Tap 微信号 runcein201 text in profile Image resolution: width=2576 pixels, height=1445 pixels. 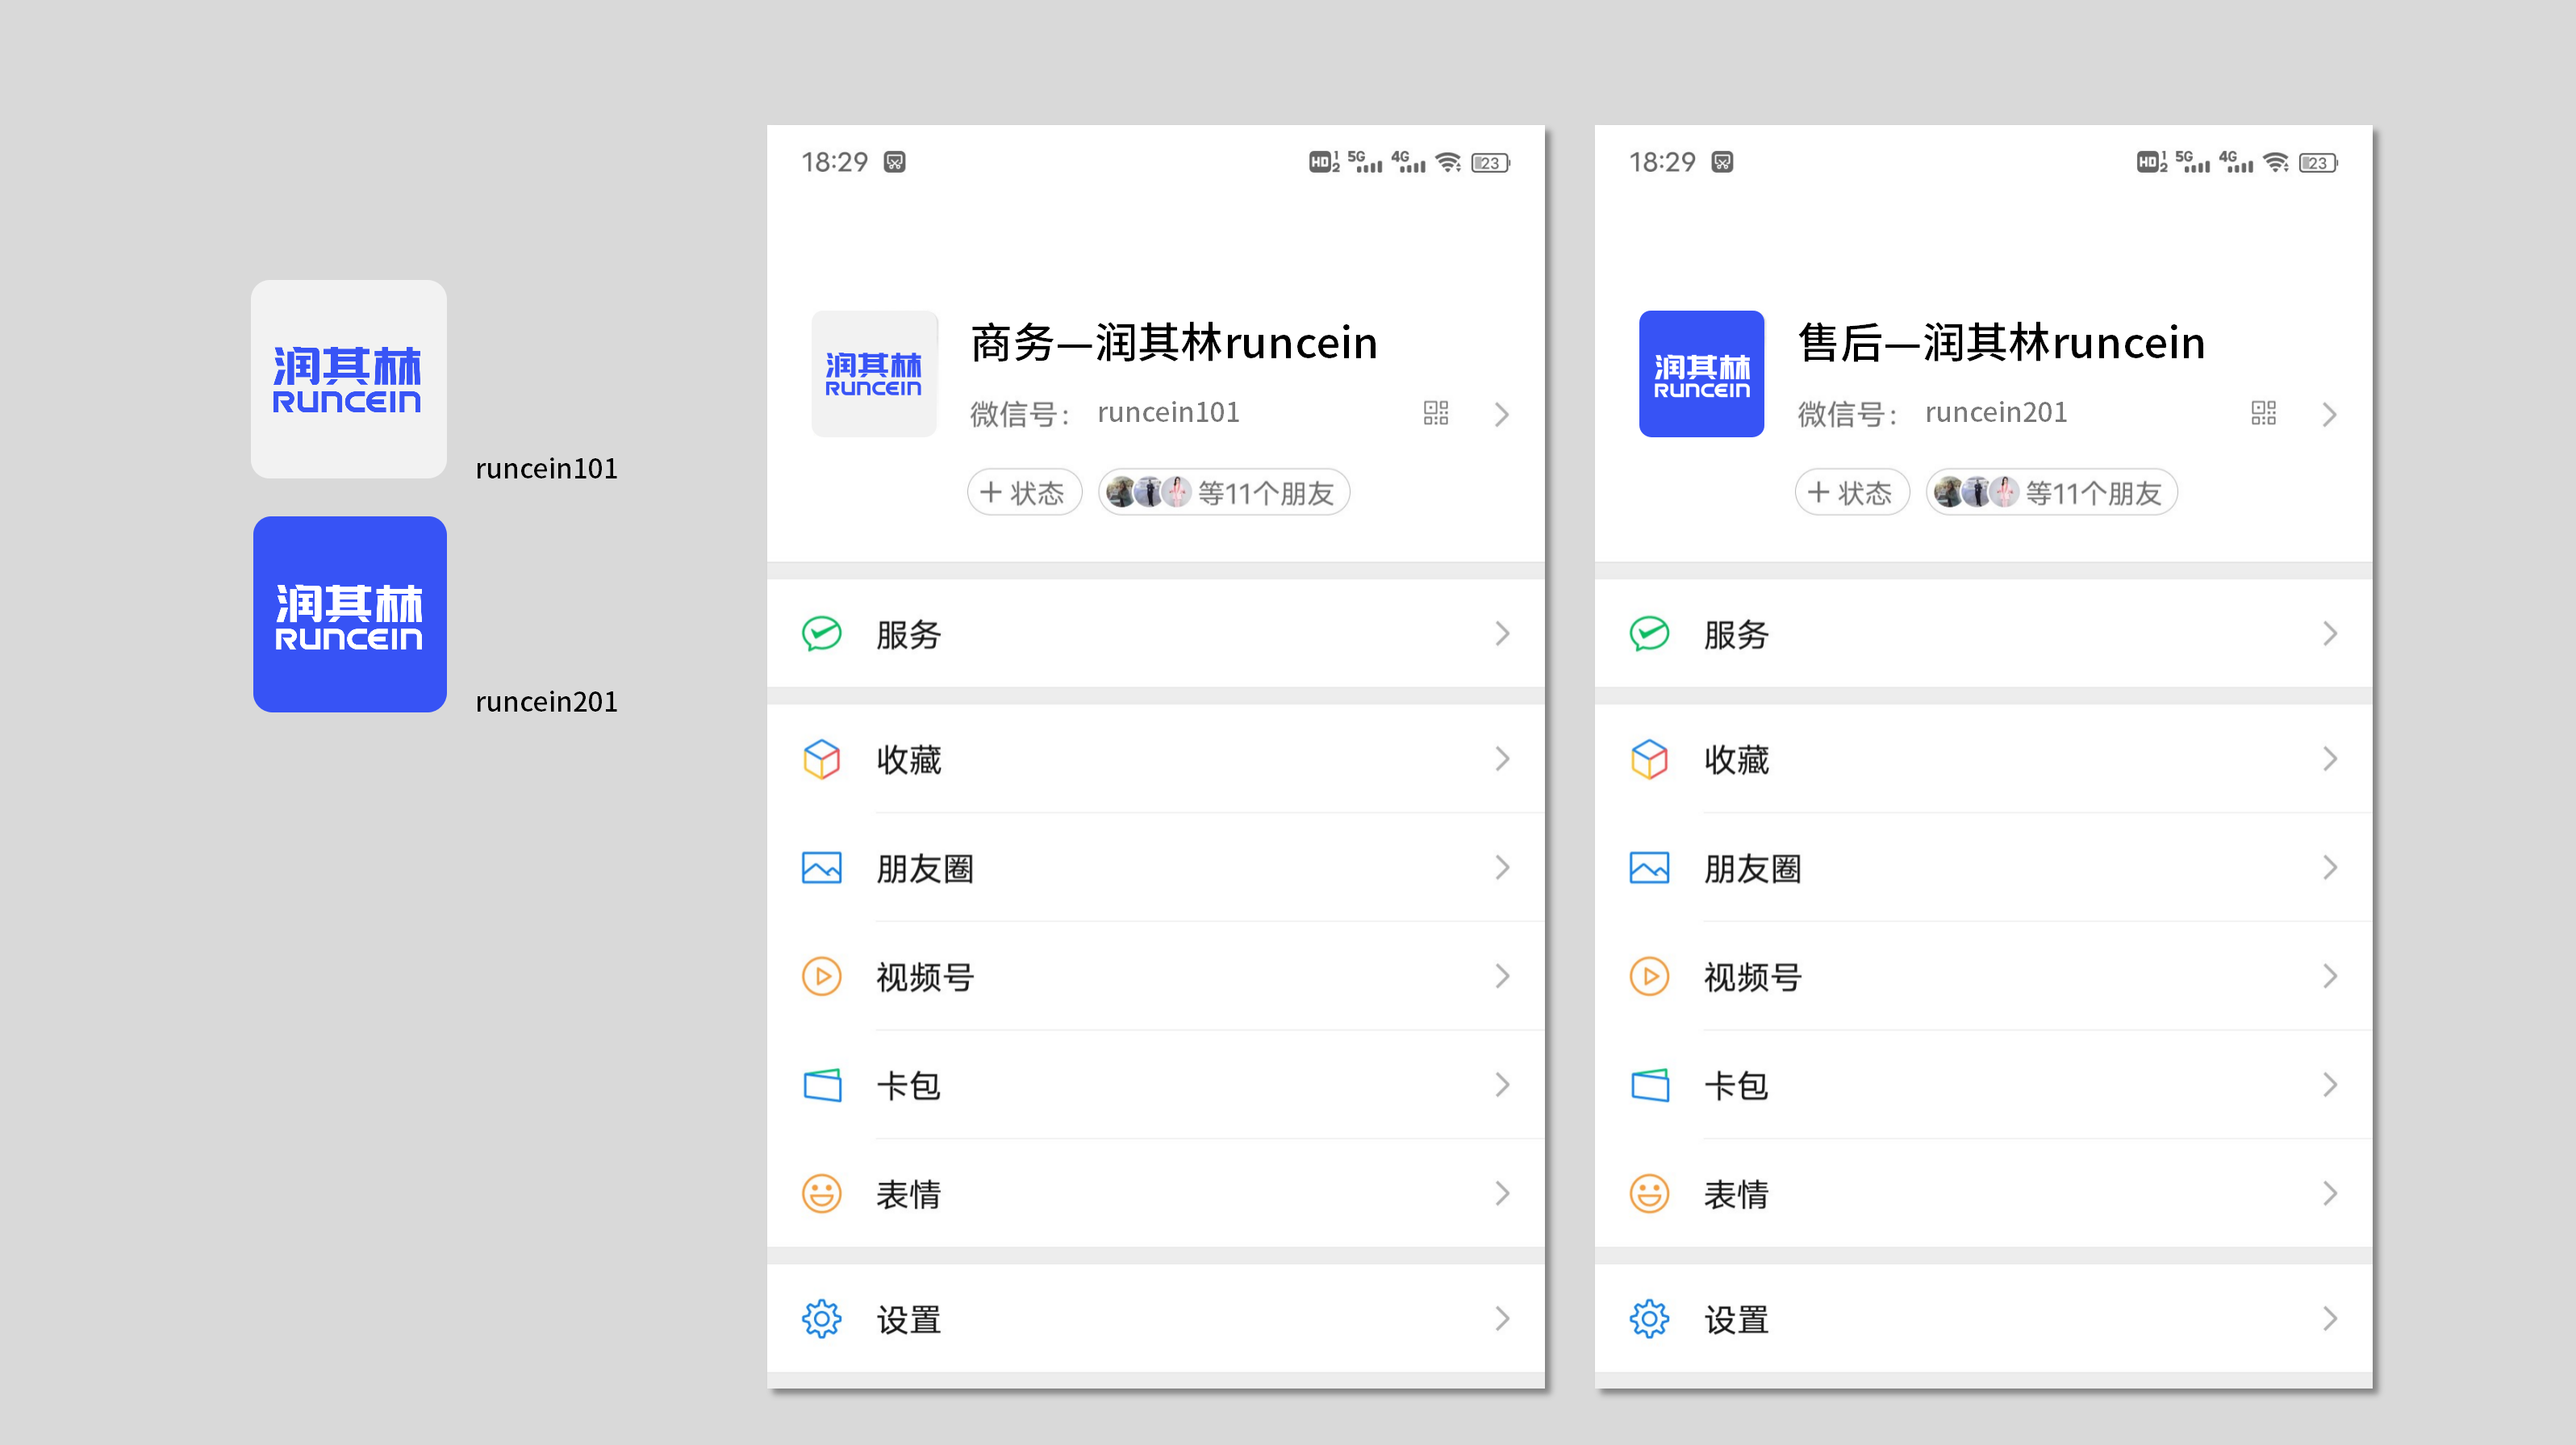click(1932, 413)
